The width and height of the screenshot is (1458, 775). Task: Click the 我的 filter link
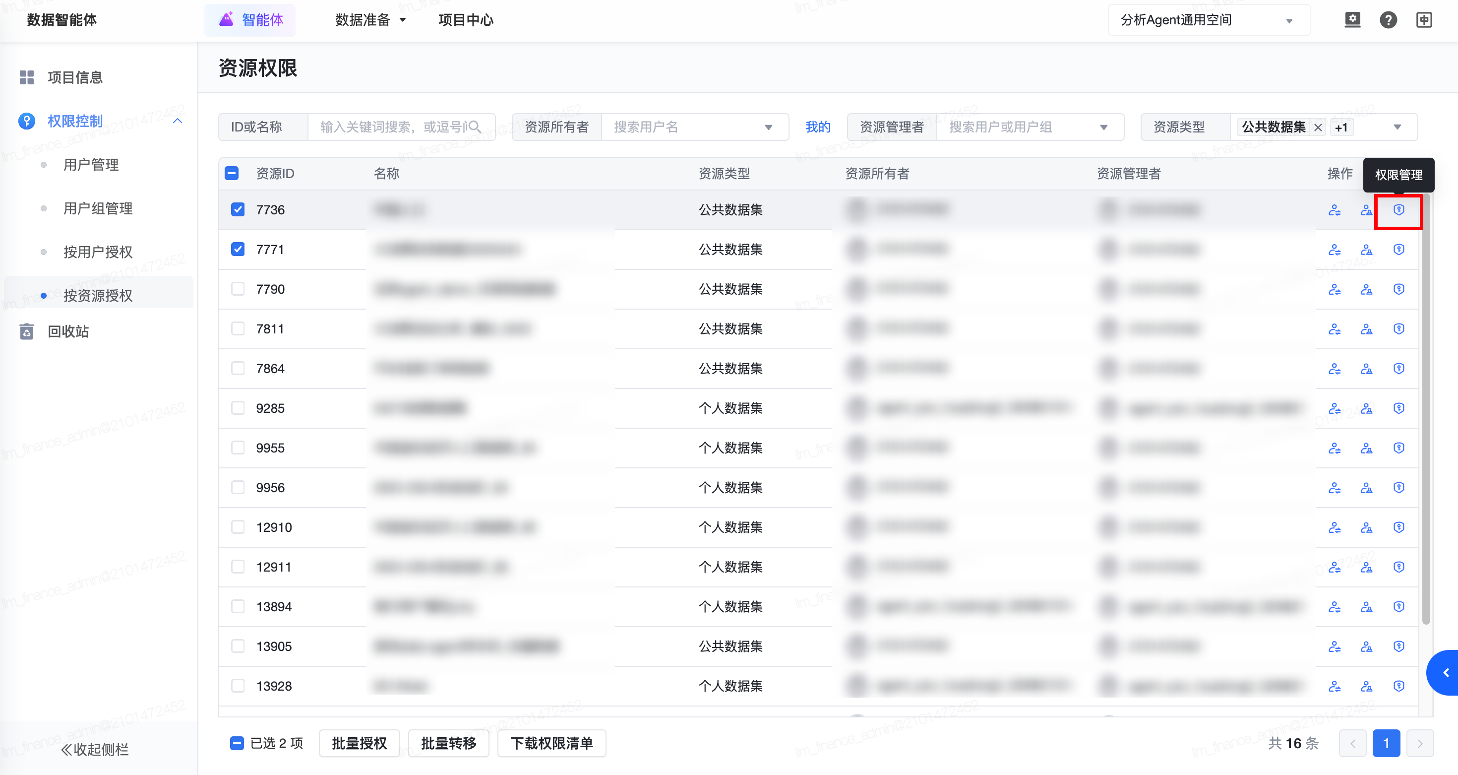pyautogui.click(x=818, y=127)
